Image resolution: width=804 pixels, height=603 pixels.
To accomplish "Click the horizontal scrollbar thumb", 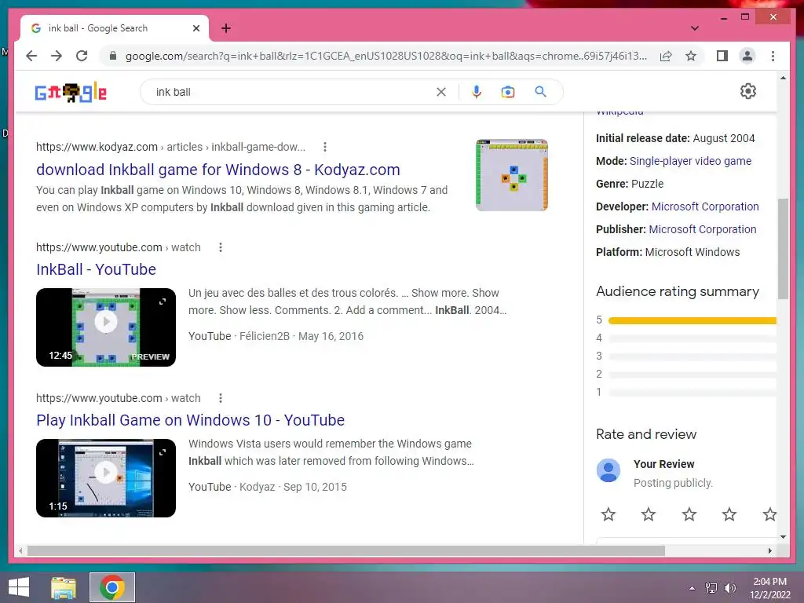I will click(346, 550).
